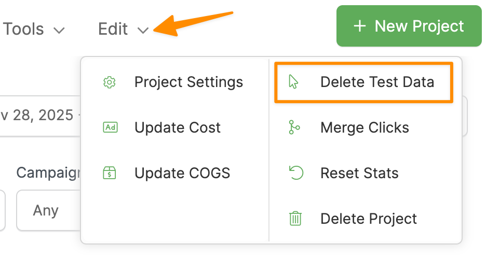
Task: Choose Delete Test Data in the menu
Action: click(x=377, y=82)
